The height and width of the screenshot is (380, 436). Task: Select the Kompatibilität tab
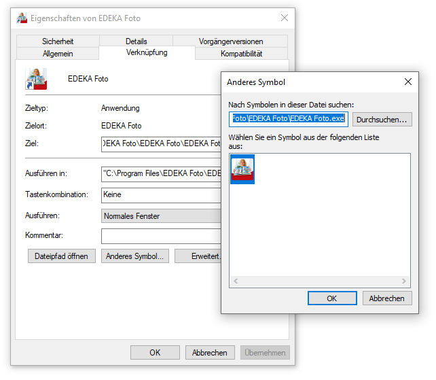(x=241, y=54)
